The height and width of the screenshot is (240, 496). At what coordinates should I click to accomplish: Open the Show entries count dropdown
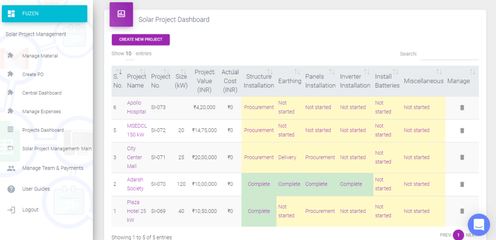[130, 54]
